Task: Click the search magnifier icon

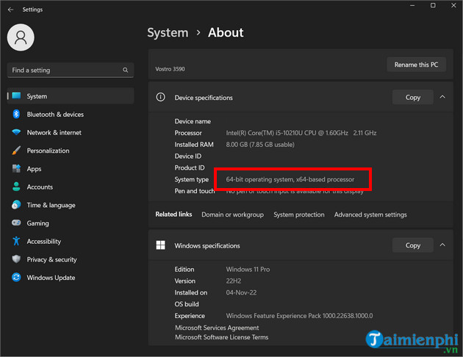Action: pos(125,70)
